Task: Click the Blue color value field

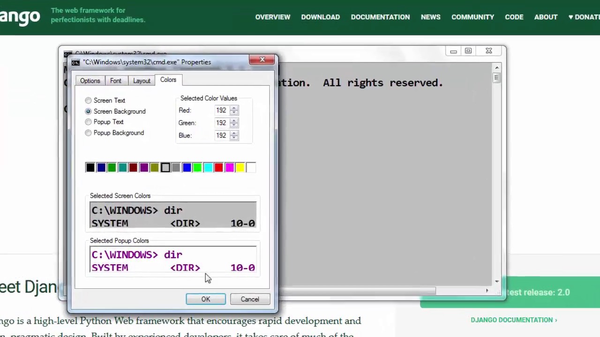Action: pyautogui.click(x=221, y=135)
